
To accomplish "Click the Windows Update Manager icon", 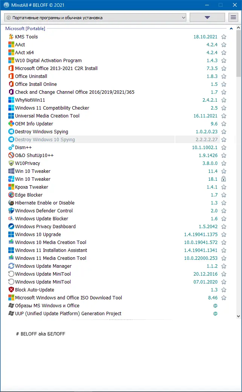I will coord(11,266).
